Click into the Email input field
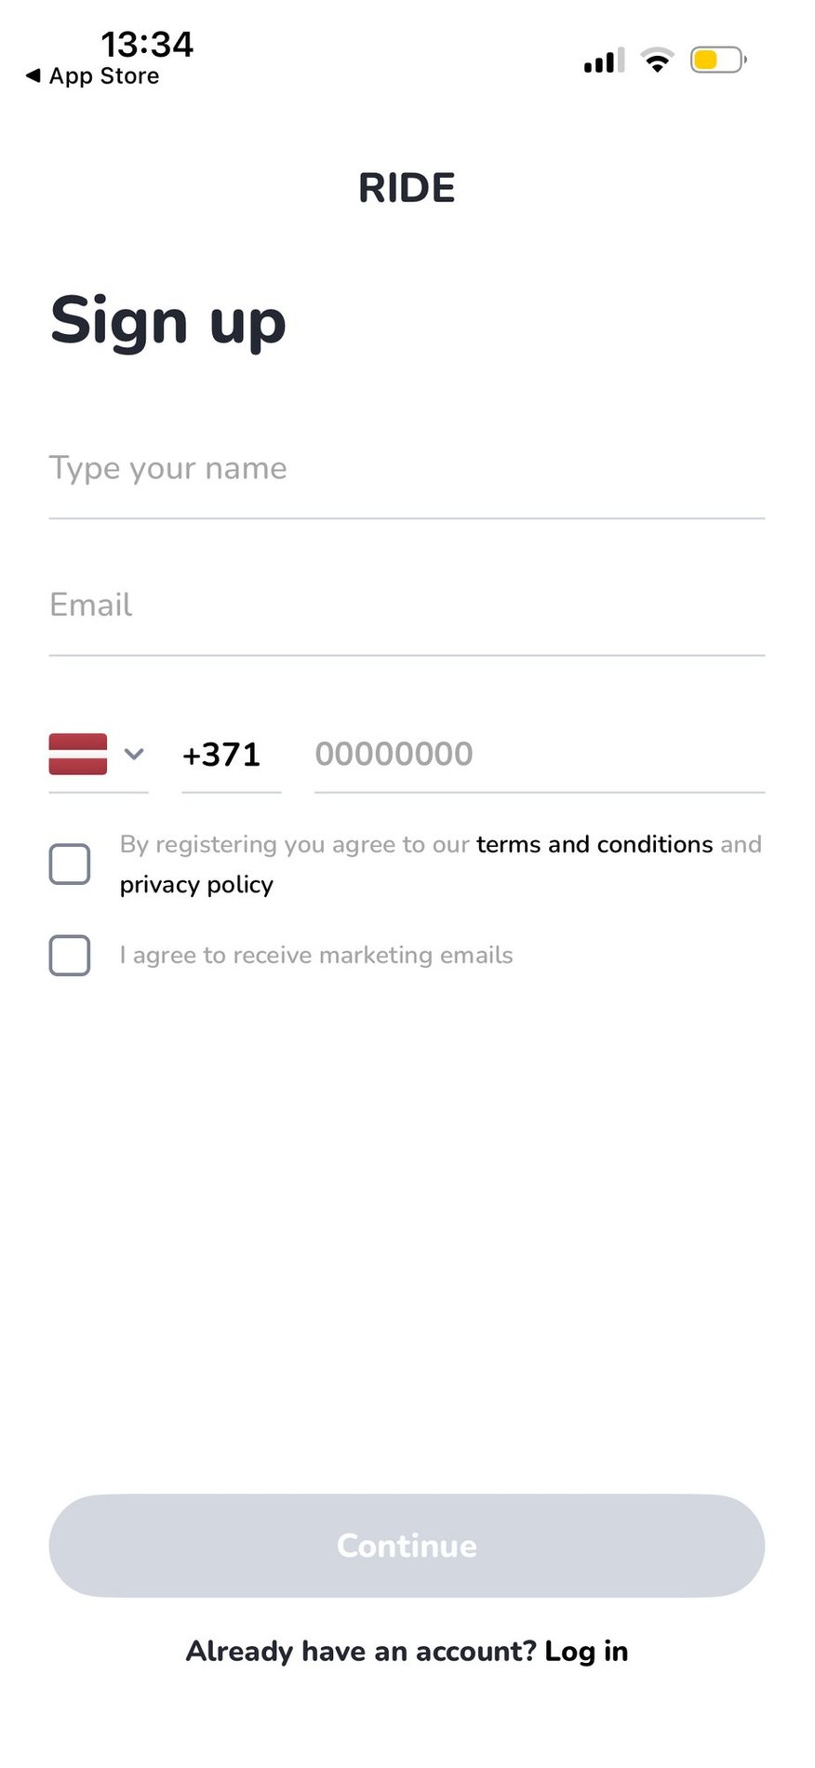Viewport: 815px width, 1768px height. (407, 605)
